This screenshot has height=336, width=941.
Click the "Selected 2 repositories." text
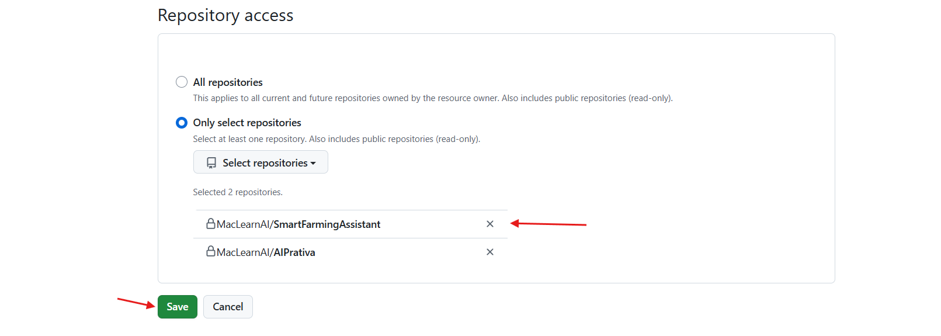coord(238,192)
